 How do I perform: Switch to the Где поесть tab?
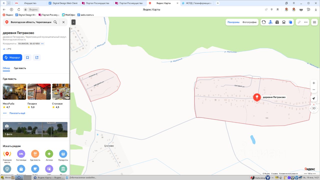(x=20, y=68)
